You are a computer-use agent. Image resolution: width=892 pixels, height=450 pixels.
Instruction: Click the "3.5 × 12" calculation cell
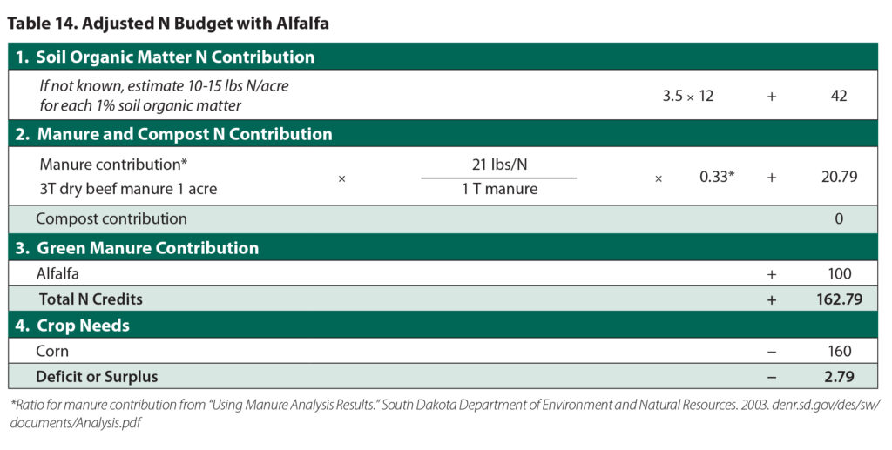pyautogui.click(x=687, y=97)
